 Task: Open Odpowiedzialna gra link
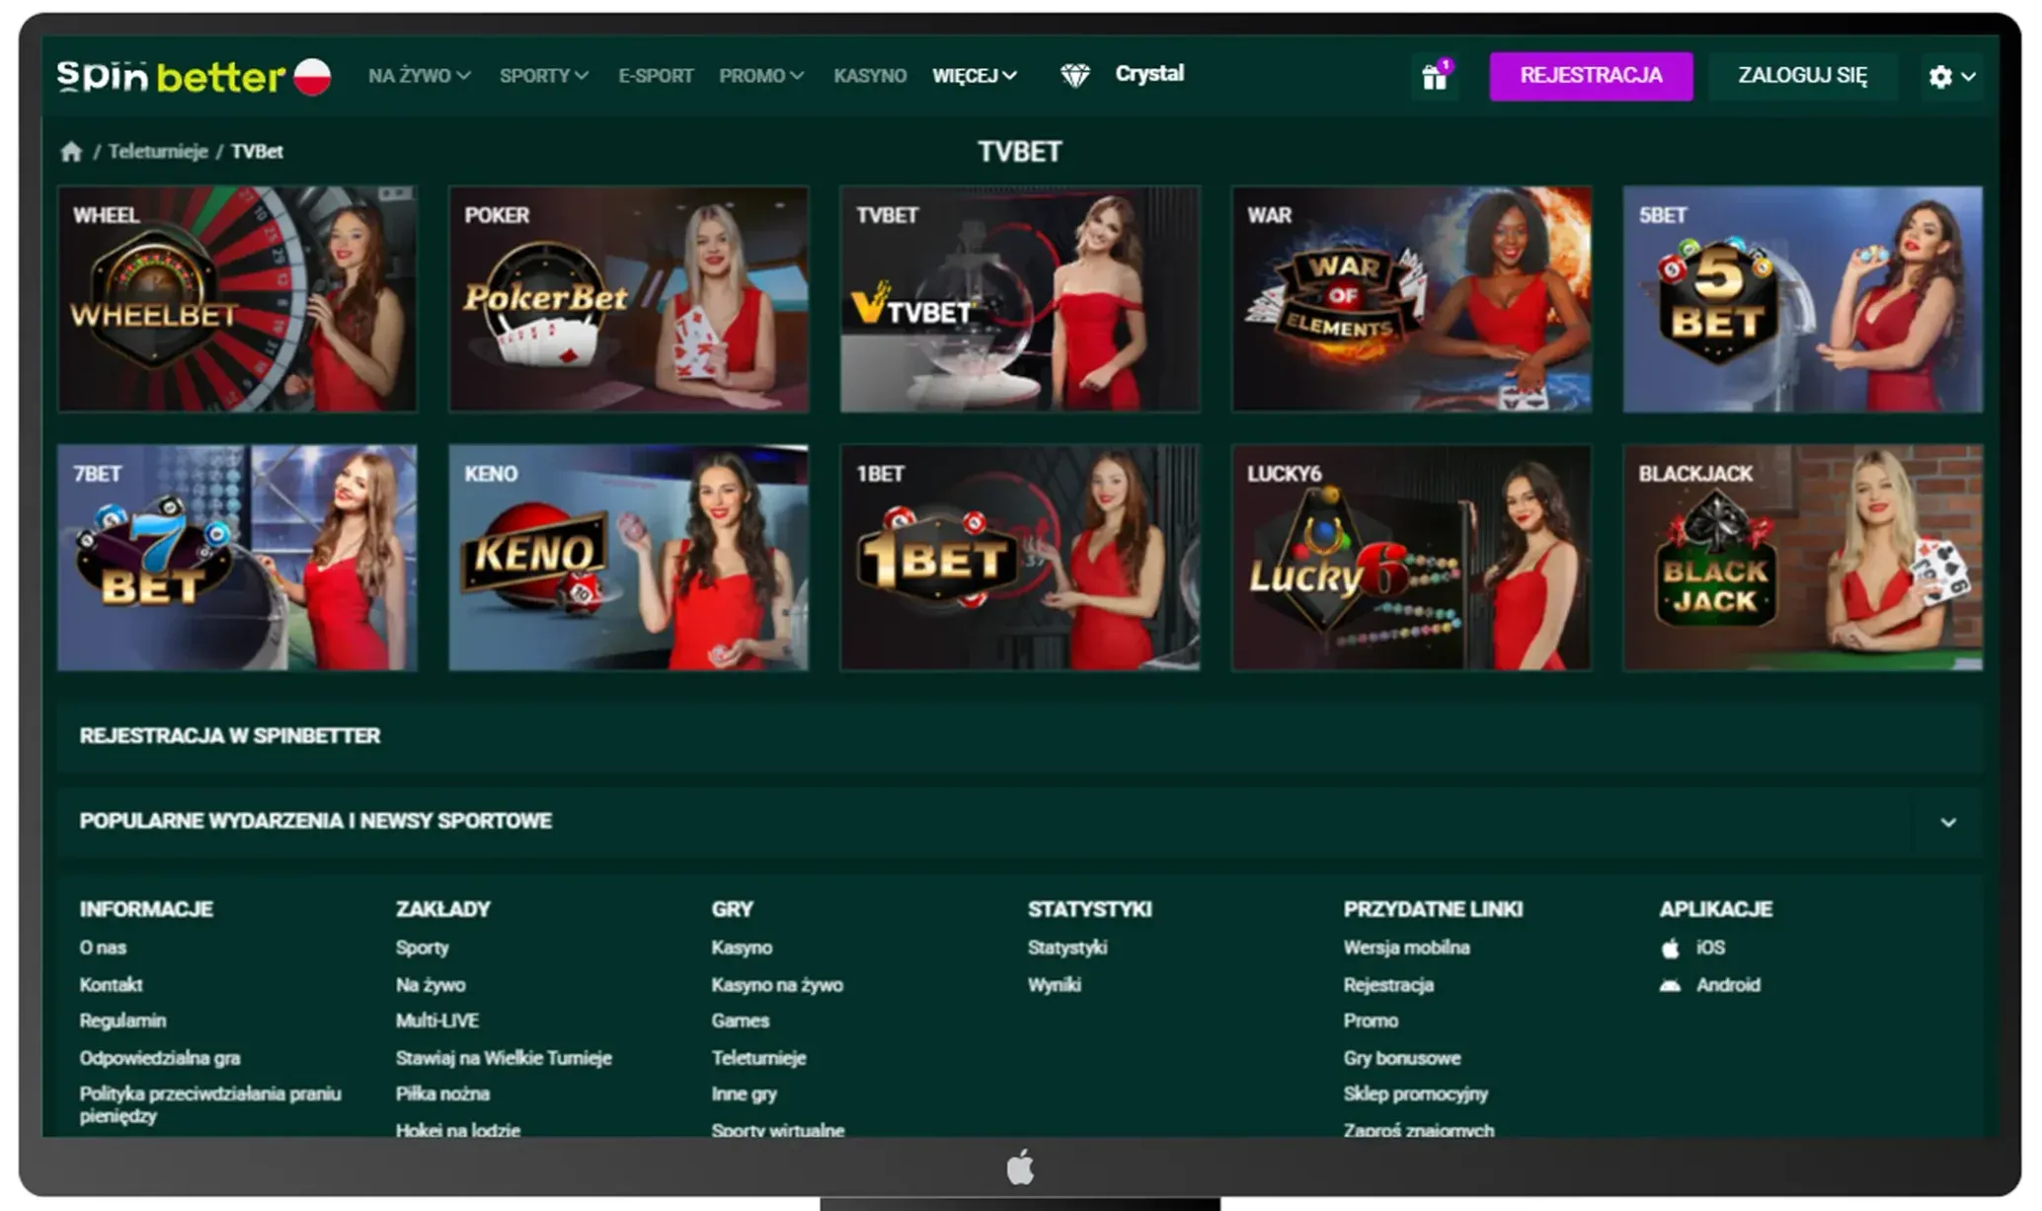click(160, 1058)
